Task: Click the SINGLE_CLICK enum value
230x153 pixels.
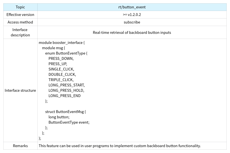Action: [x=61, y=69]
